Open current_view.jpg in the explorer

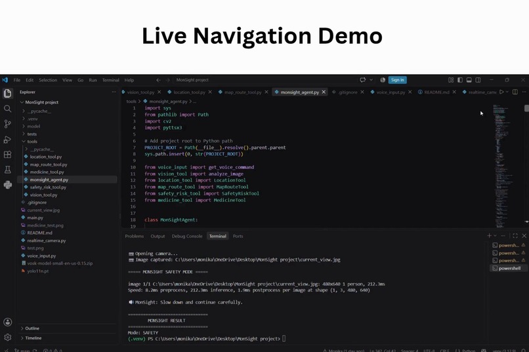43,210
